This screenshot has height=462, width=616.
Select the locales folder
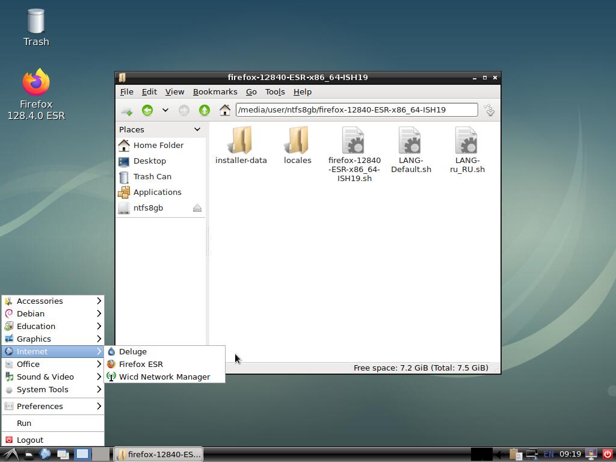[298, 146]
